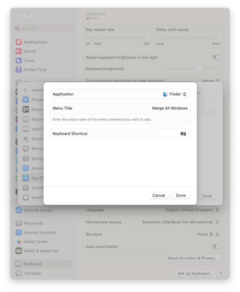240x292 pixels.
Task: Adjust the Keyboard brightness slider
Action: tap(199, 69)
